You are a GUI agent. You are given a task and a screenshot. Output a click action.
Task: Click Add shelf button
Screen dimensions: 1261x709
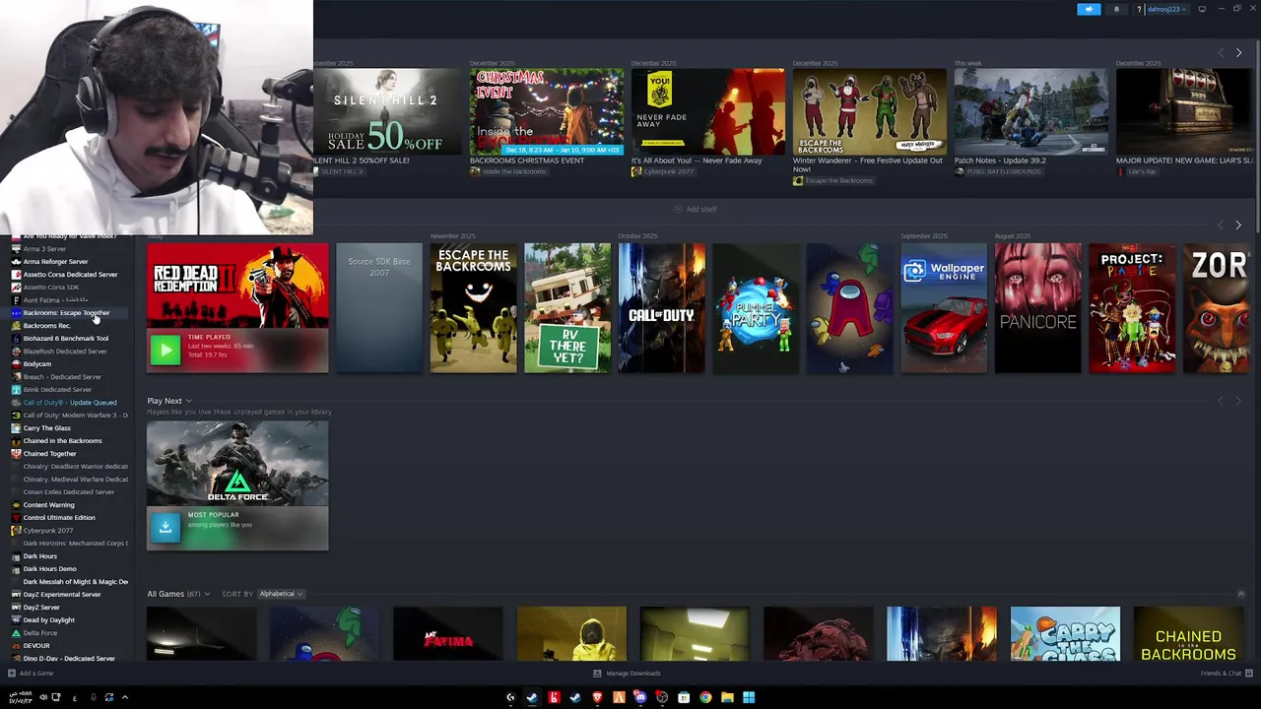pyautogui.click(x=696, y=209)
